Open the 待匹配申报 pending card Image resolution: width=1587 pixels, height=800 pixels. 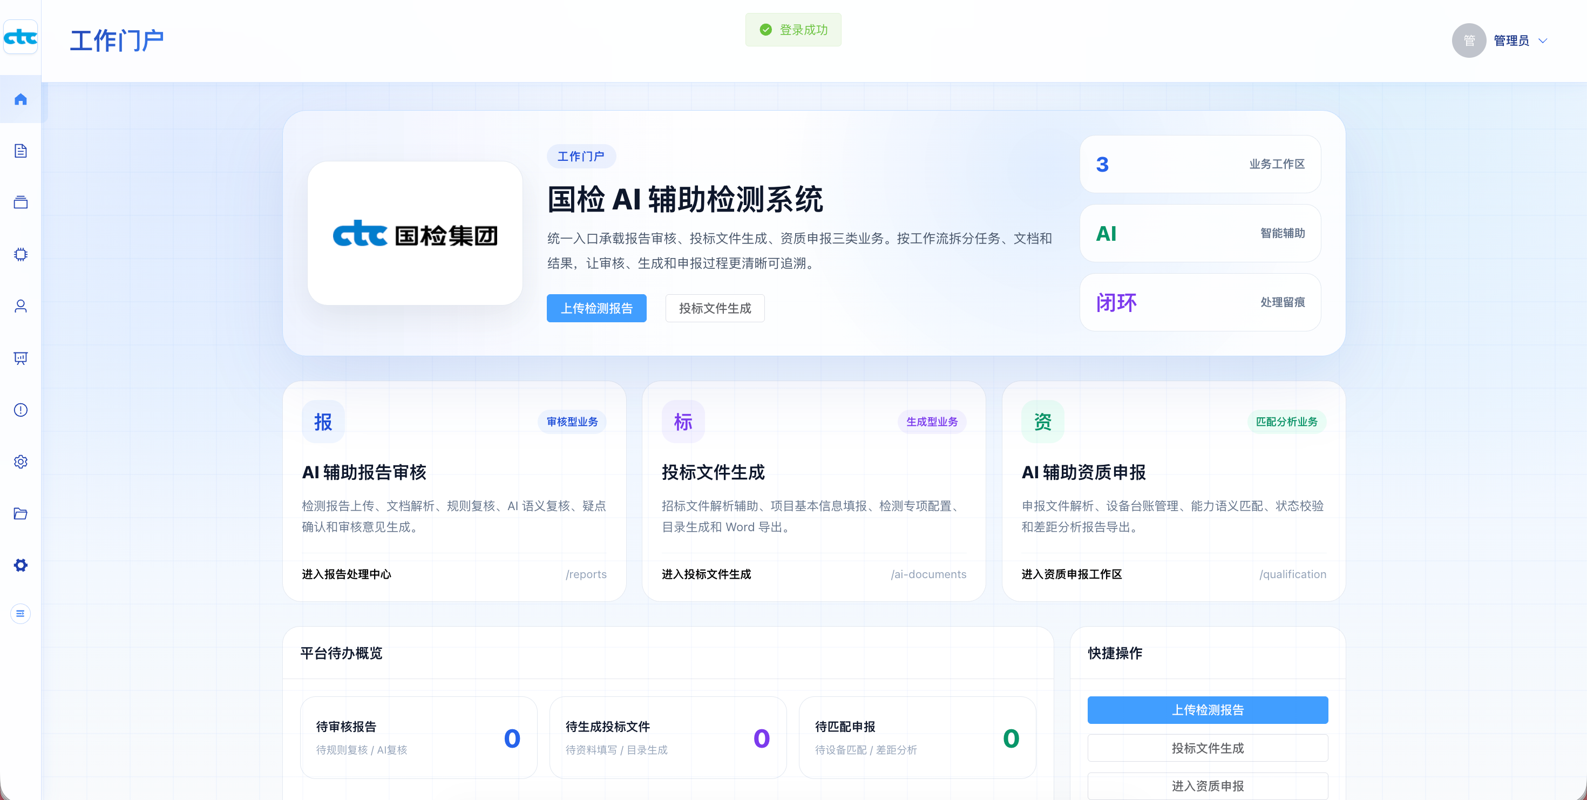(917, 738)
